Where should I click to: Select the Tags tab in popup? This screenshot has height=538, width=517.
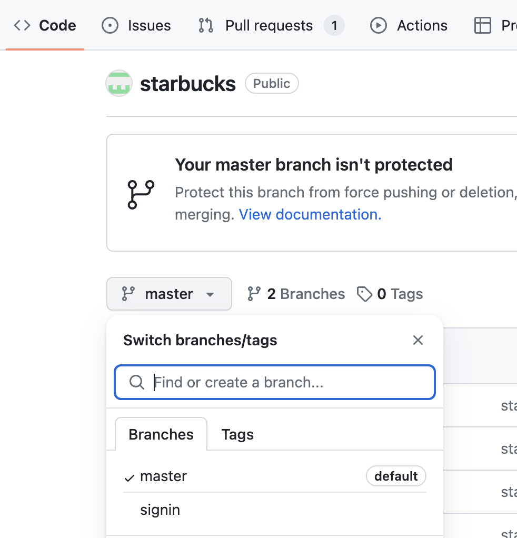pyautogui.click(x=237, y=434)
